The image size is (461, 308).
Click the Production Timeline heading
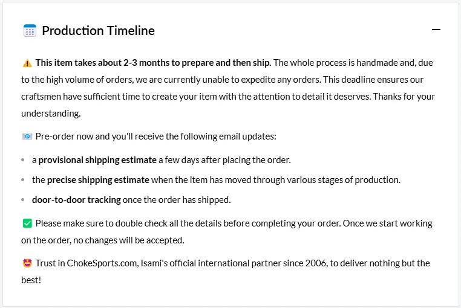tap(98, 31)
